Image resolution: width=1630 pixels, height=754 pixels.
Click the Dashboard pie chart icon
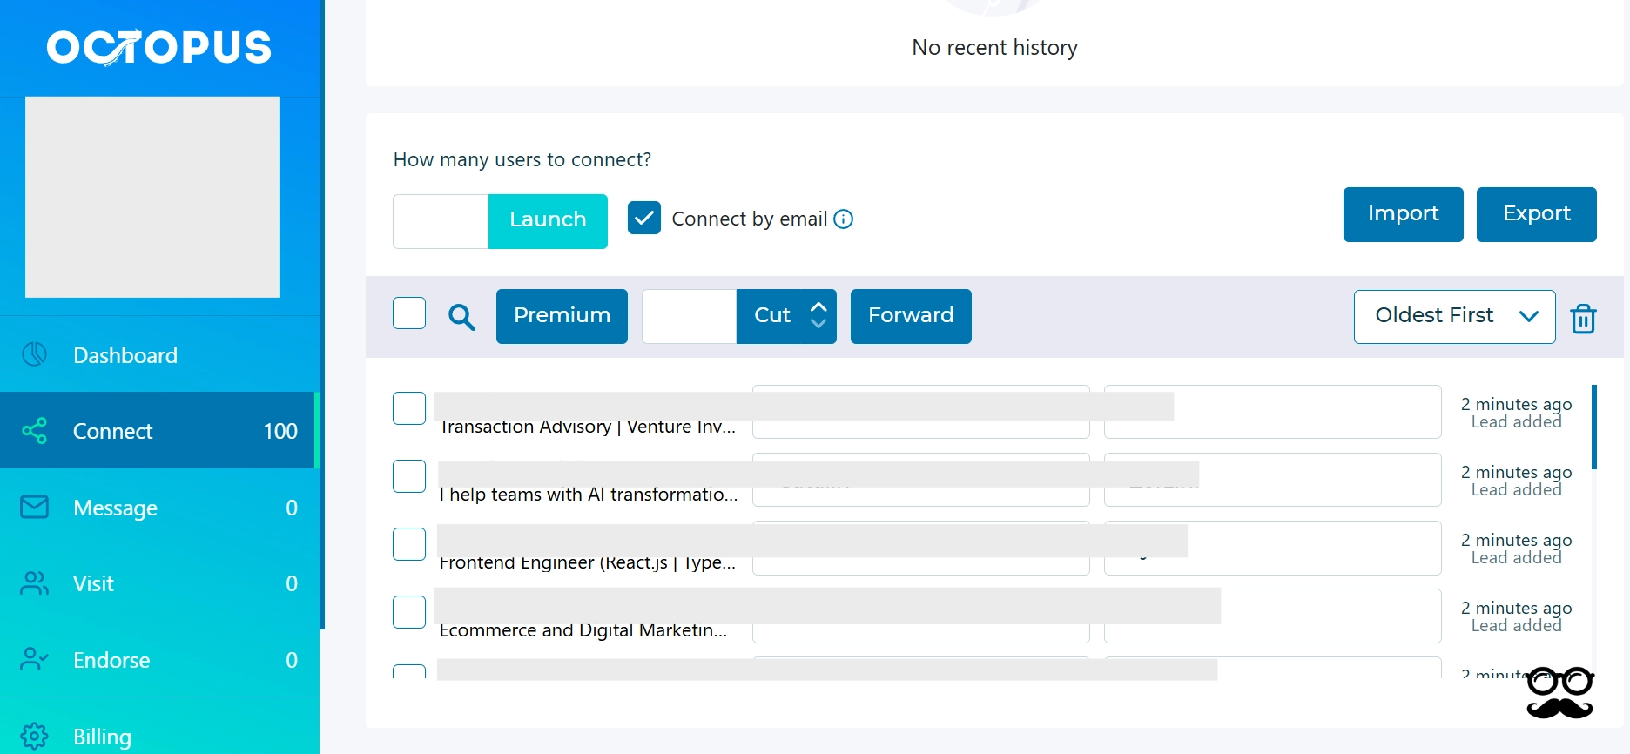(34, 354)
